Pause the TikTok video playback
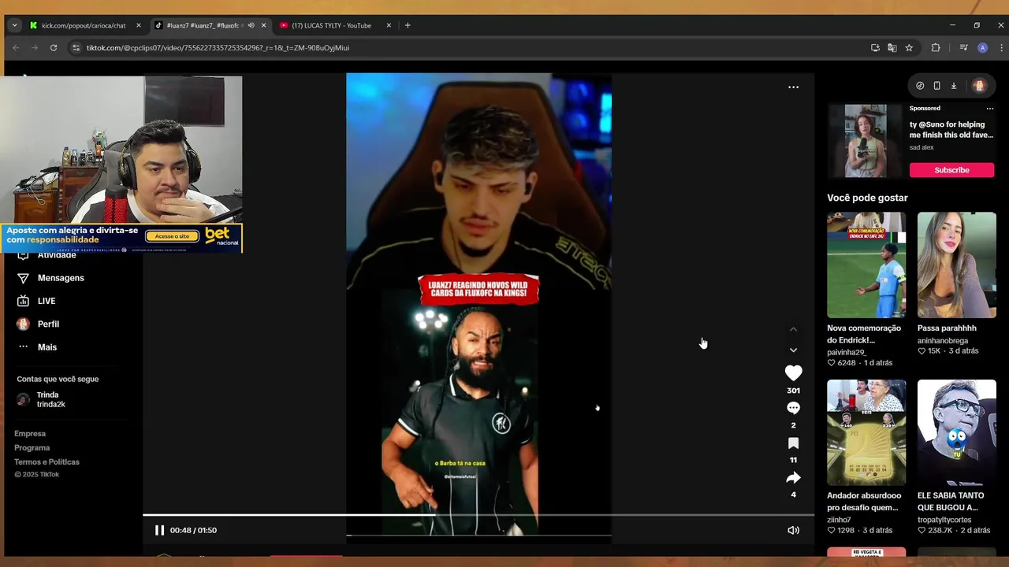The height and width of the screenshot is (567, 1009). pyautogui.click(x=159, y=530)
